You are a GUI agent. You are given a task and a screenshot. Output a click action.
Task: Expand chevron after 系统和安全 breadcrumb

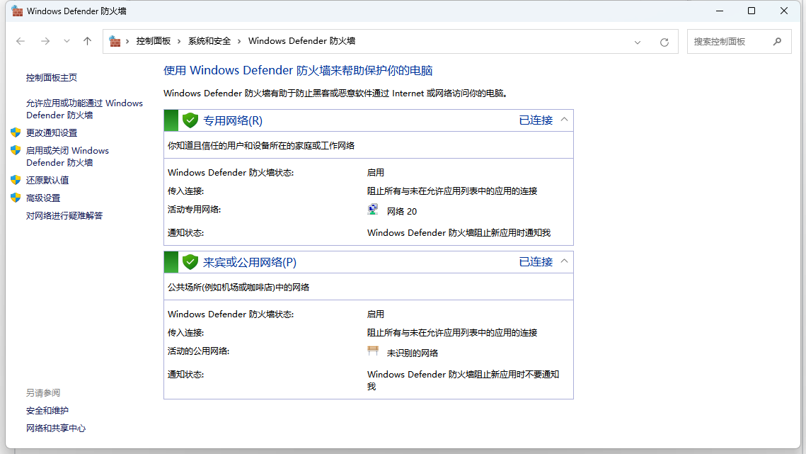pyautogui.click(x=239, y=41)
